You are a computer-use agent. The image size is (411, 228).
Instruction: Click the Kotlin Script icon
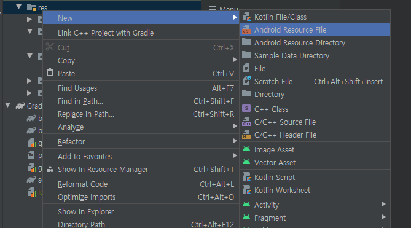pos(246,177)
